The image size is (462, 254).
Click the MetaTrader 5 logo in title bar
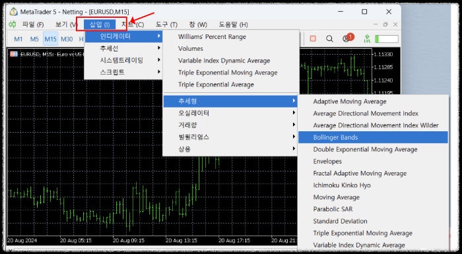[x=14, y=12]
